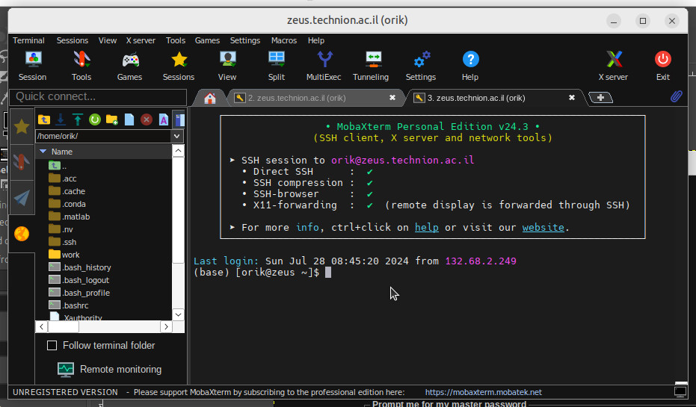
Task: Select the .bash_profile file
Action: (x=79, y=293)
